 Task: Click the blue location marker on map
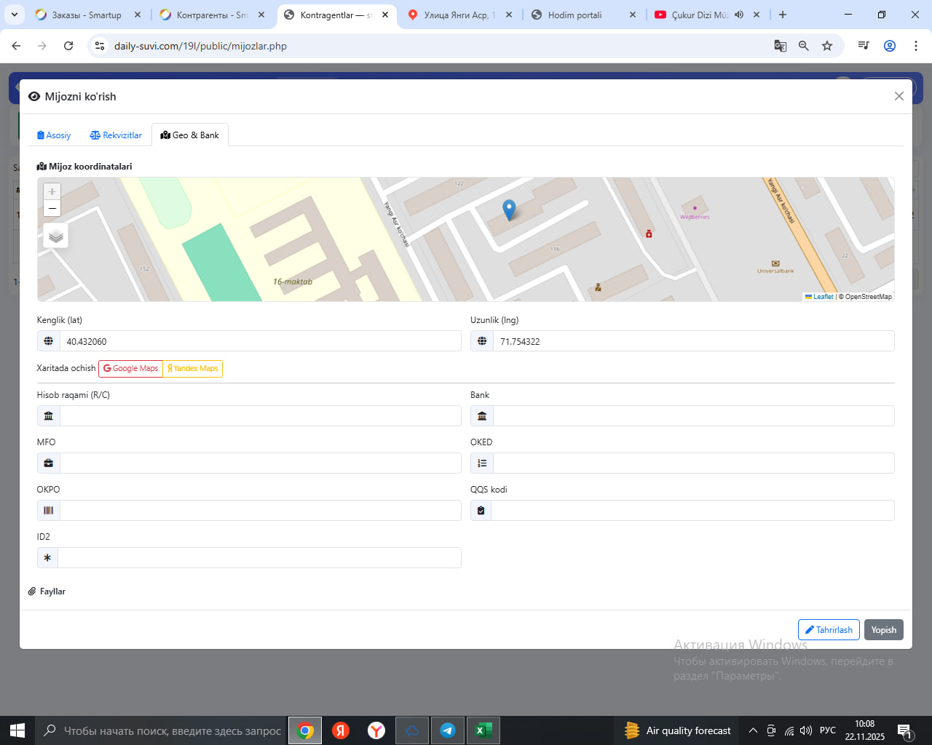(x=509, y=210)
